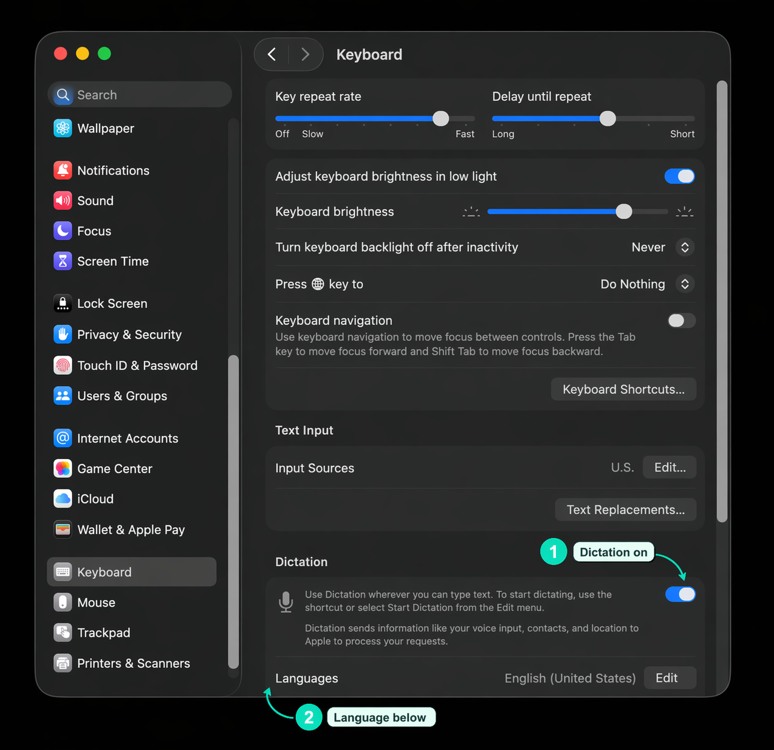Select the Touch ID & Password fingerprint icon
The width and height of the screenshot is (774, 750).
tap(63, 365)
